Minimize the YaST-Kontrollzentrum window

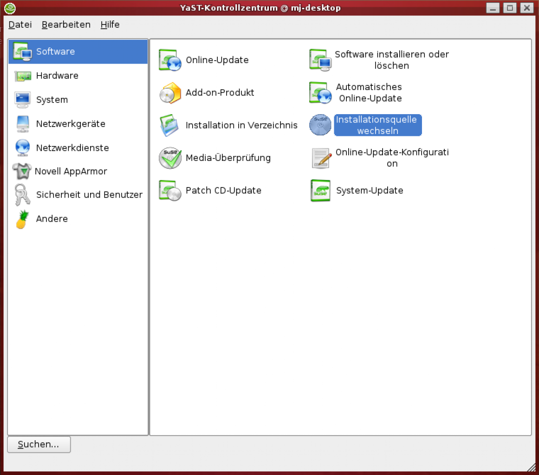tap(493, 8)
